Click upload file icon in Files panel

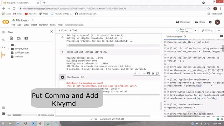(12, 38)
